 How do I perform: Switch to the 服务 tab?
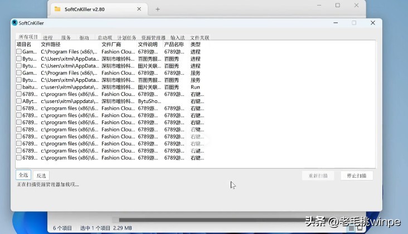tap(66, 38)
